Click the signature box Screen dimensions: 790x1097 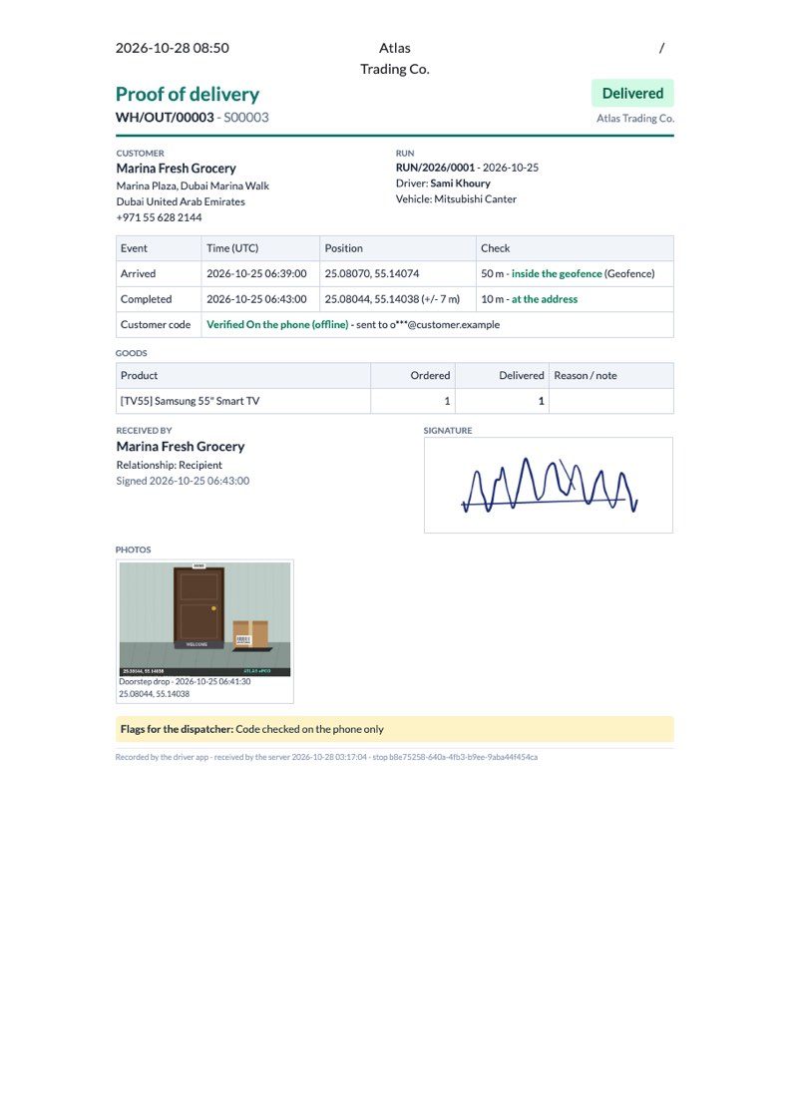pyautogui.click(x=548, y=485)
